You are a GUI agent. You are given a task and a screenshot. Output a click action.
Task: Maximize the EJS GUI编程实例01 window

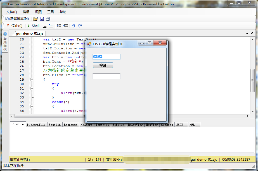[x=149, y=43]
